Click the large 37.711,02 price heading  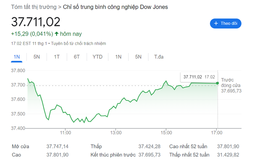[36, 22]
